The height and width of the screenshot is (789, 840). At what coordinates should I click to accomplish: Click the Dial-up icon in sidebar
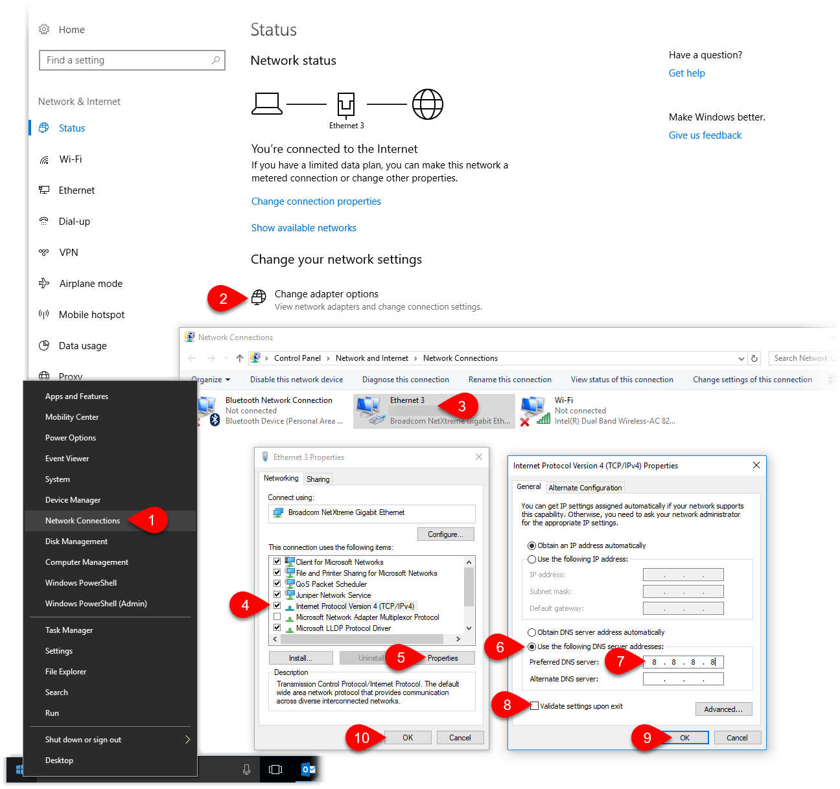click(44, 221)
